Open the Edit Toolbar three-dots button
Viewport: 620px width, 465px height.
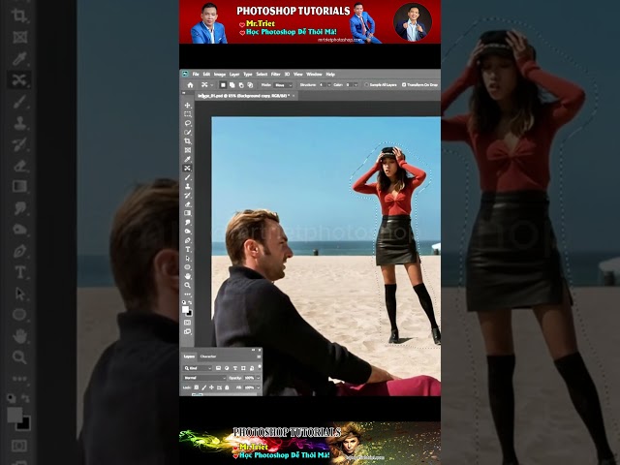(187, 294)
